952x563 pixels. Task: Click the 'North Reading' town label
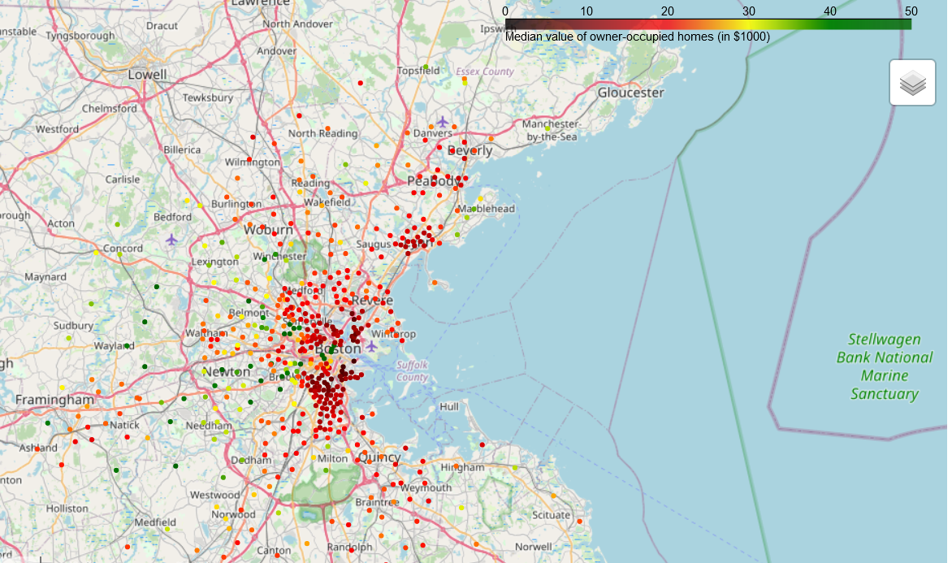pyautogui.click(x=323, y=133)
